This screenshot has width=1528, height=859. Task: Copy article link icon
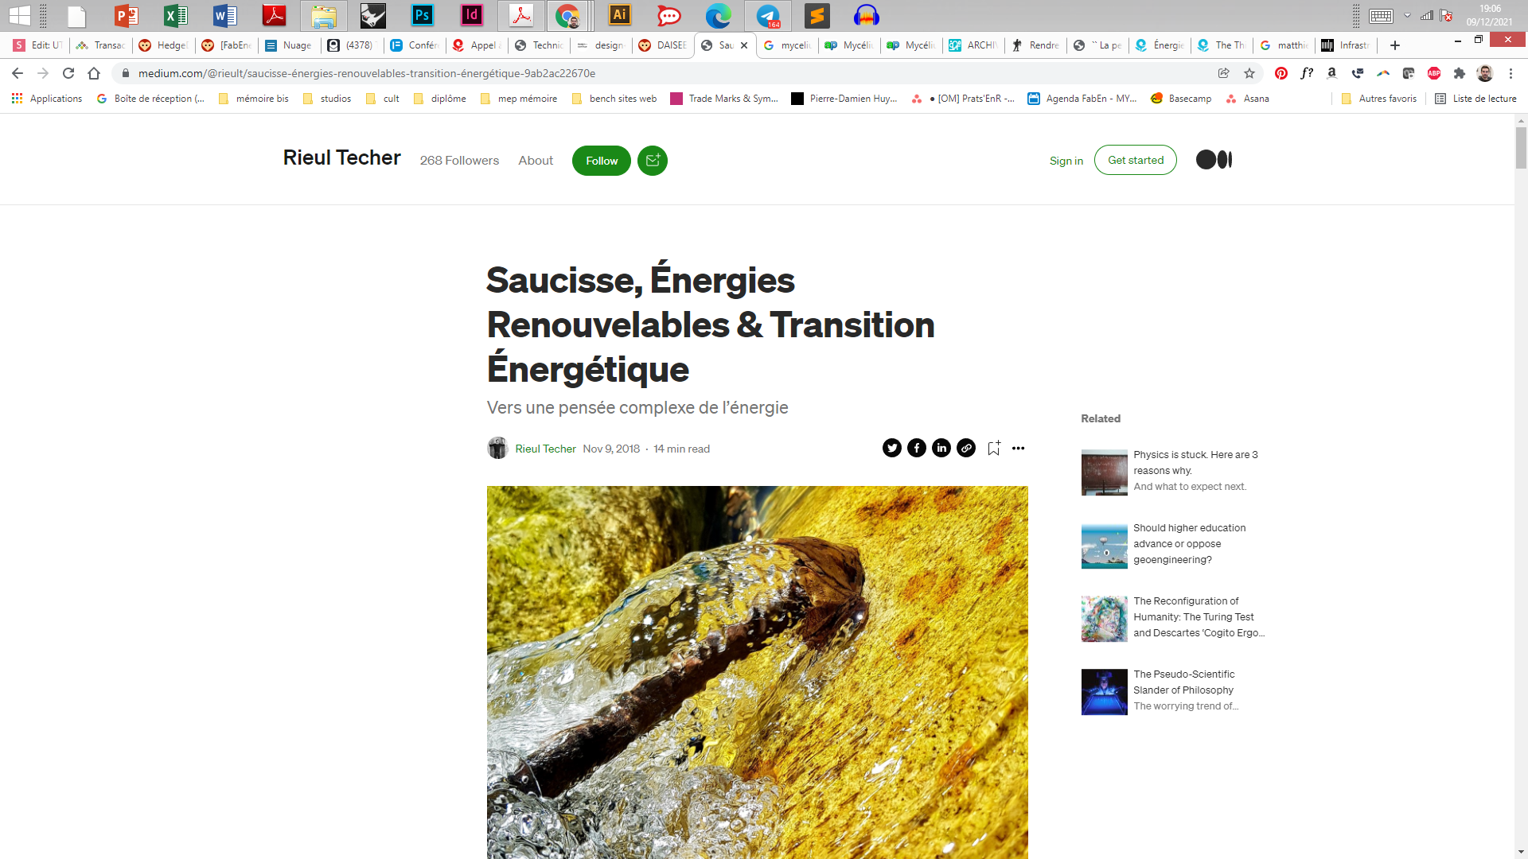click(x=966, y=449)
